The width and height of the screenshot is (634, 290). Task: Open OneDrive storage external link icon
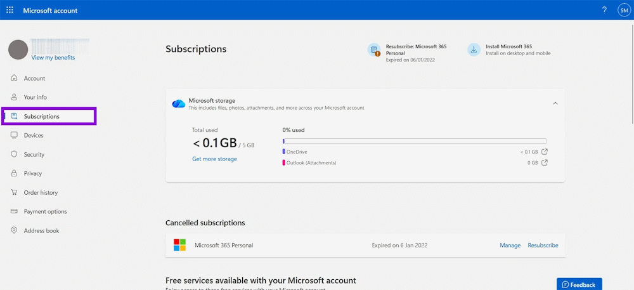click(x=545, y=152)
